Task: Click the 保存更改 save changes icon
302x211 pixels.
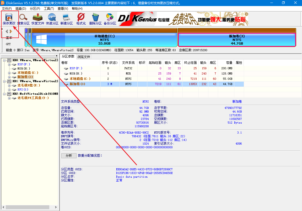Action: (x=9, y=19)
